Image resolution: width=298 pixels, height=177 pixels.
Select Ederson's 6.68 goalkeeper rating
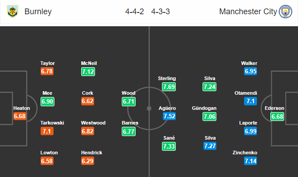point(277,117)
